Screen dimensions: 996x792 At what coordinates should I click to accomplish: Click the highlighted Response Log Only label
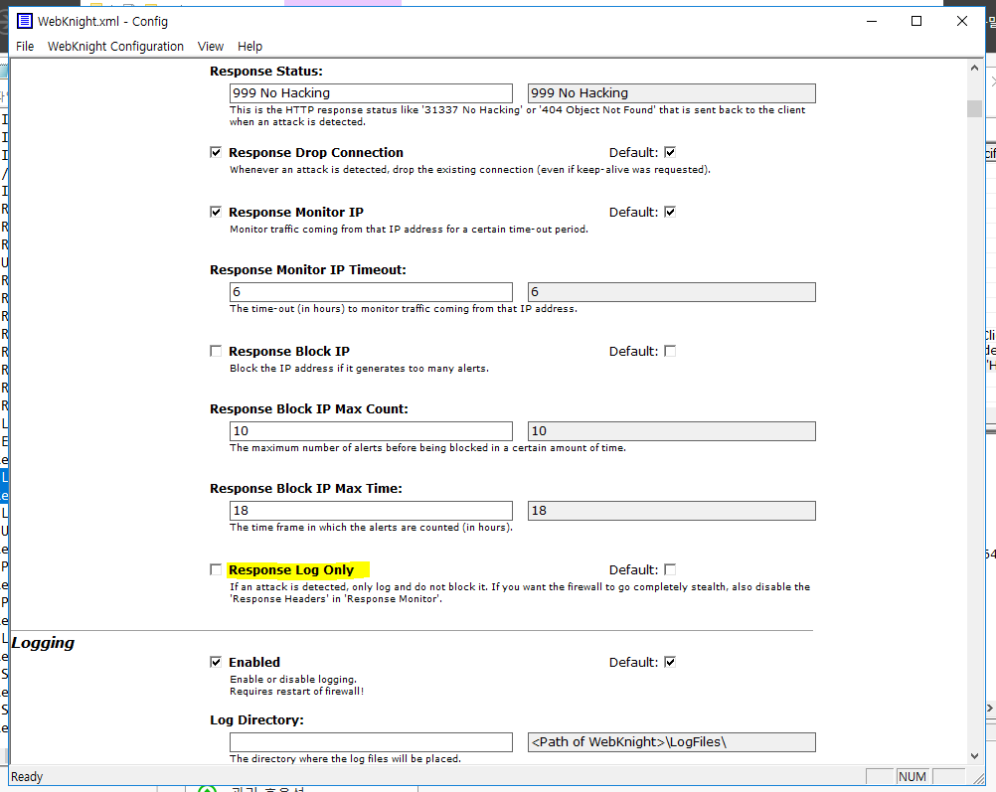point(291,569)
